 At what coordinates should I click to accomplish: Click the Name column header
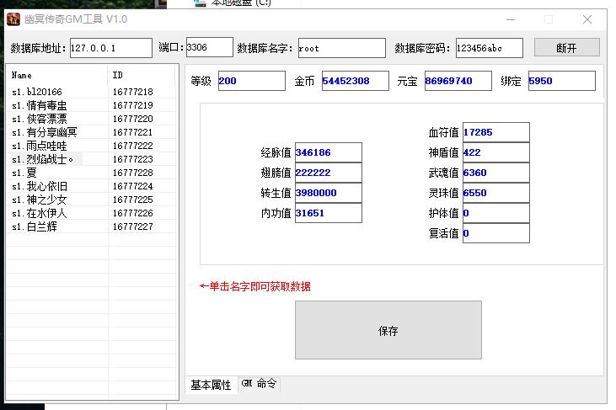(56, 75)
